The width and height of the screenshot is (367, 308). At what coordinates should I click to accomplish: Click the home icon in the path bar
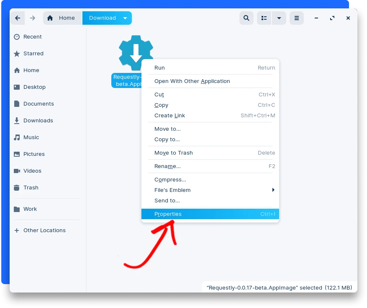pyautogui.click(x=50, y=18)
